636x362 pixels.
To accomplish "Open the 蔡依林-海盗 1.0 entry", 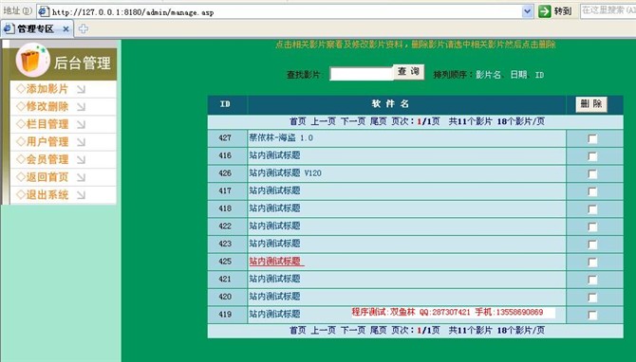I will pyautogui.click(x=281, y=138).
